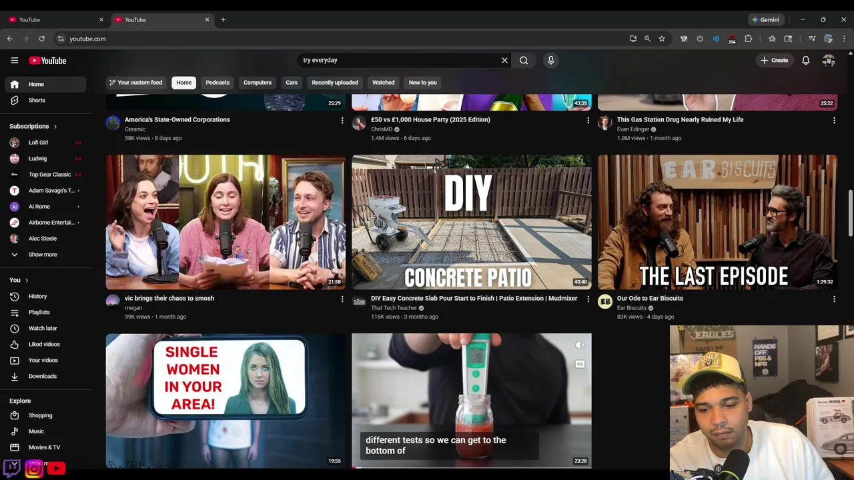Open options for vic brings their chaos video

pyautogui.click(x=342, y=299)
